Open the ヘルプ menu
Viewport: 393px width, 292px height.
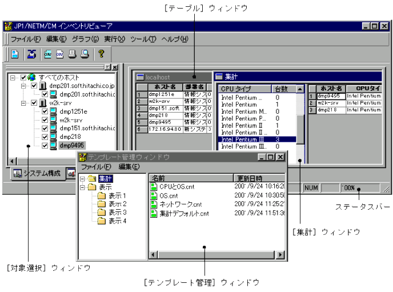click(175, 39)
